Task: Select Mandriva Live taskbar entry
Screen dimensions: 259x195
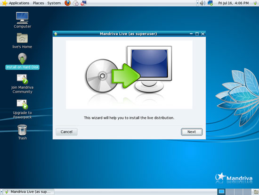Action: click(29, 192)
